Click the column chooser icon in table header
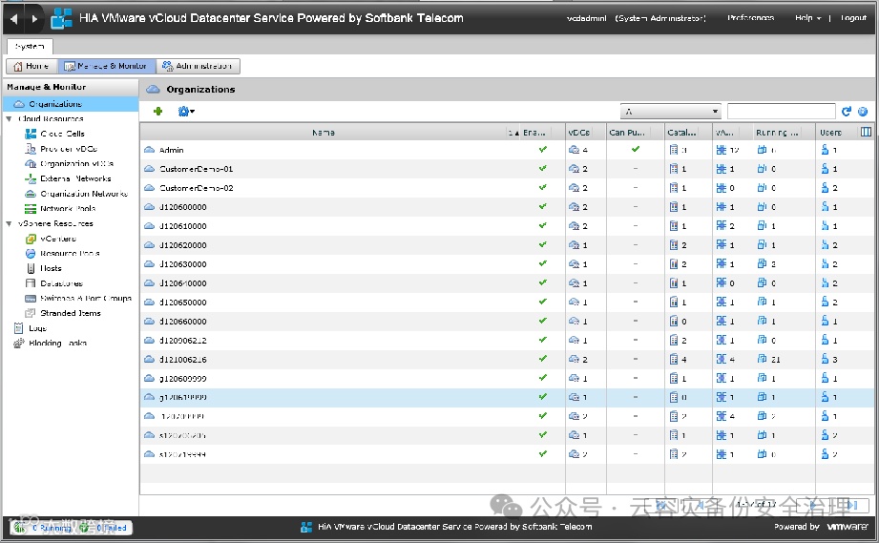 point(866,132)
